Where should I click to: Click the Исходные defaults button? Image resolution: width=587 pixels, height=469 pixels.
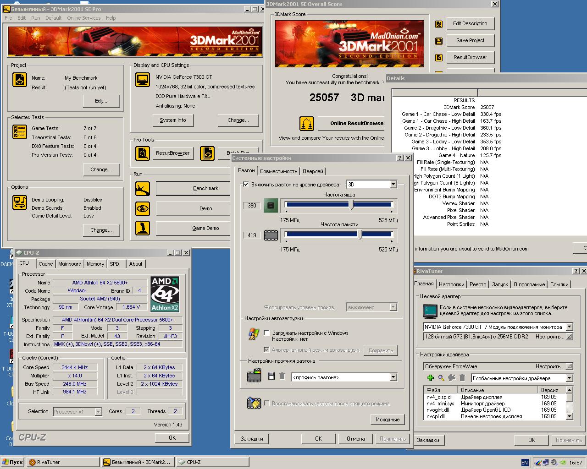click(x=388, y=420)
